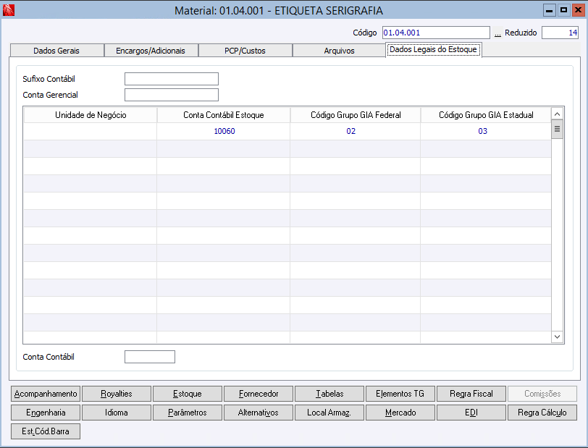Click the Regra Fiscal button
This screenshot has width=588, height=448.
point(471,394)
